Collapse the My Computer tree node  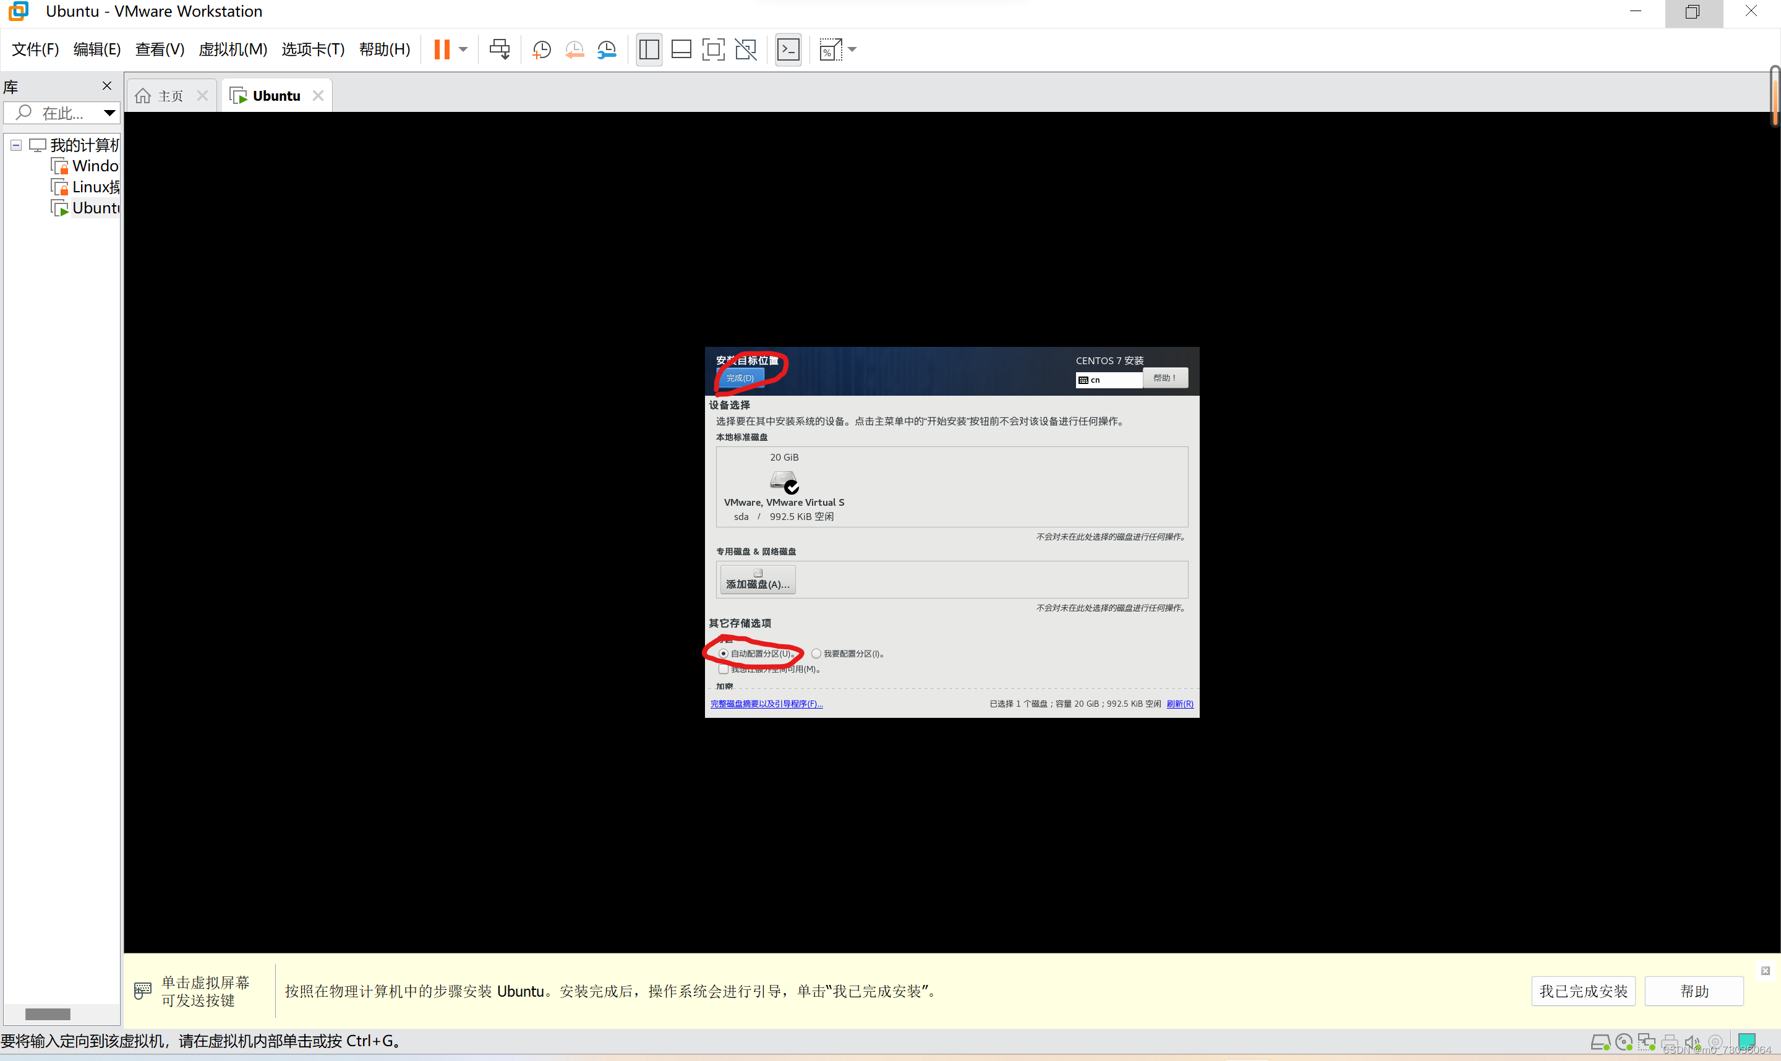click(x=15, y=145)
